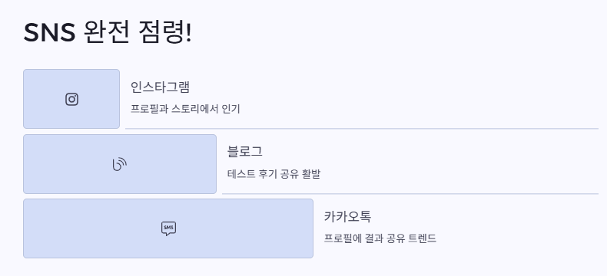Click the word SNS in the title
The height and width of the screenshot is (276, 607).
tap(49, 33)
